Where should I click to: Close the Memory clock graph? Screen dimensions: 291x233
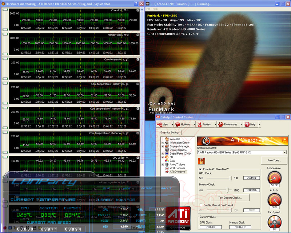(x=138, y=35)
